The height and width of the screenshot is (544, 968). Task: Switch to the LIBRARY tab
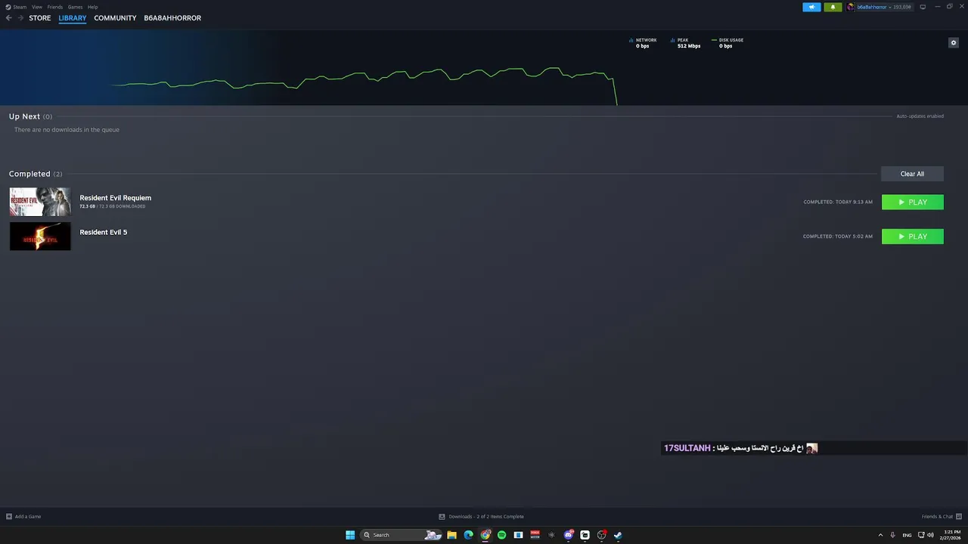73,18
